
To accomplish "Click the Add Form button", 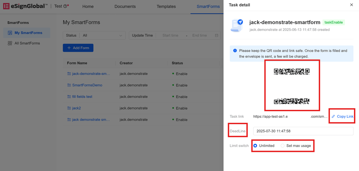I will (78, 48).
